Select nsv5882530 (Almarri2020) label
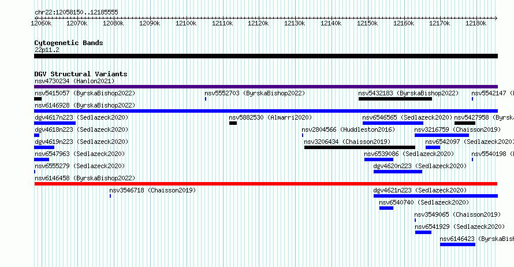The image size is (514, 267). [270, 117]
